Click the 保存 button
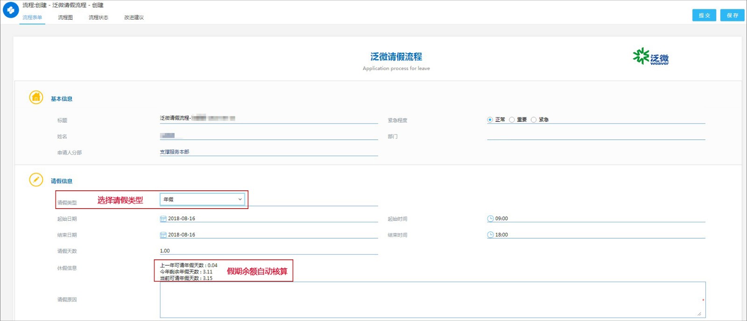Image resolution: width=747 pixels, height=321 pixels. click(733, 15)
